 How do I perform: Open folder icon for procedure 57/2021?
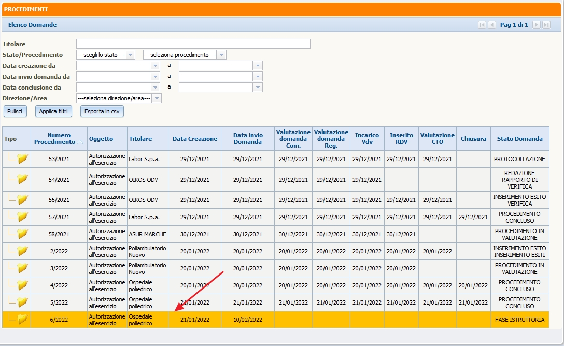[x=22, y=217]
